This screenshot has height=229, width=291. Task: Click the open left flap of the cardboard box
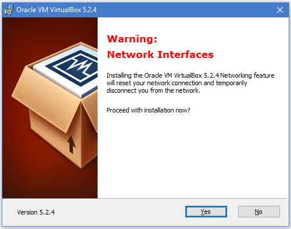pos(45,99)
